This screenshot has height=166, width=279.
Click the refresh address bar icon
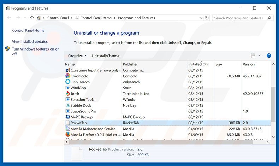pos(207,18)
